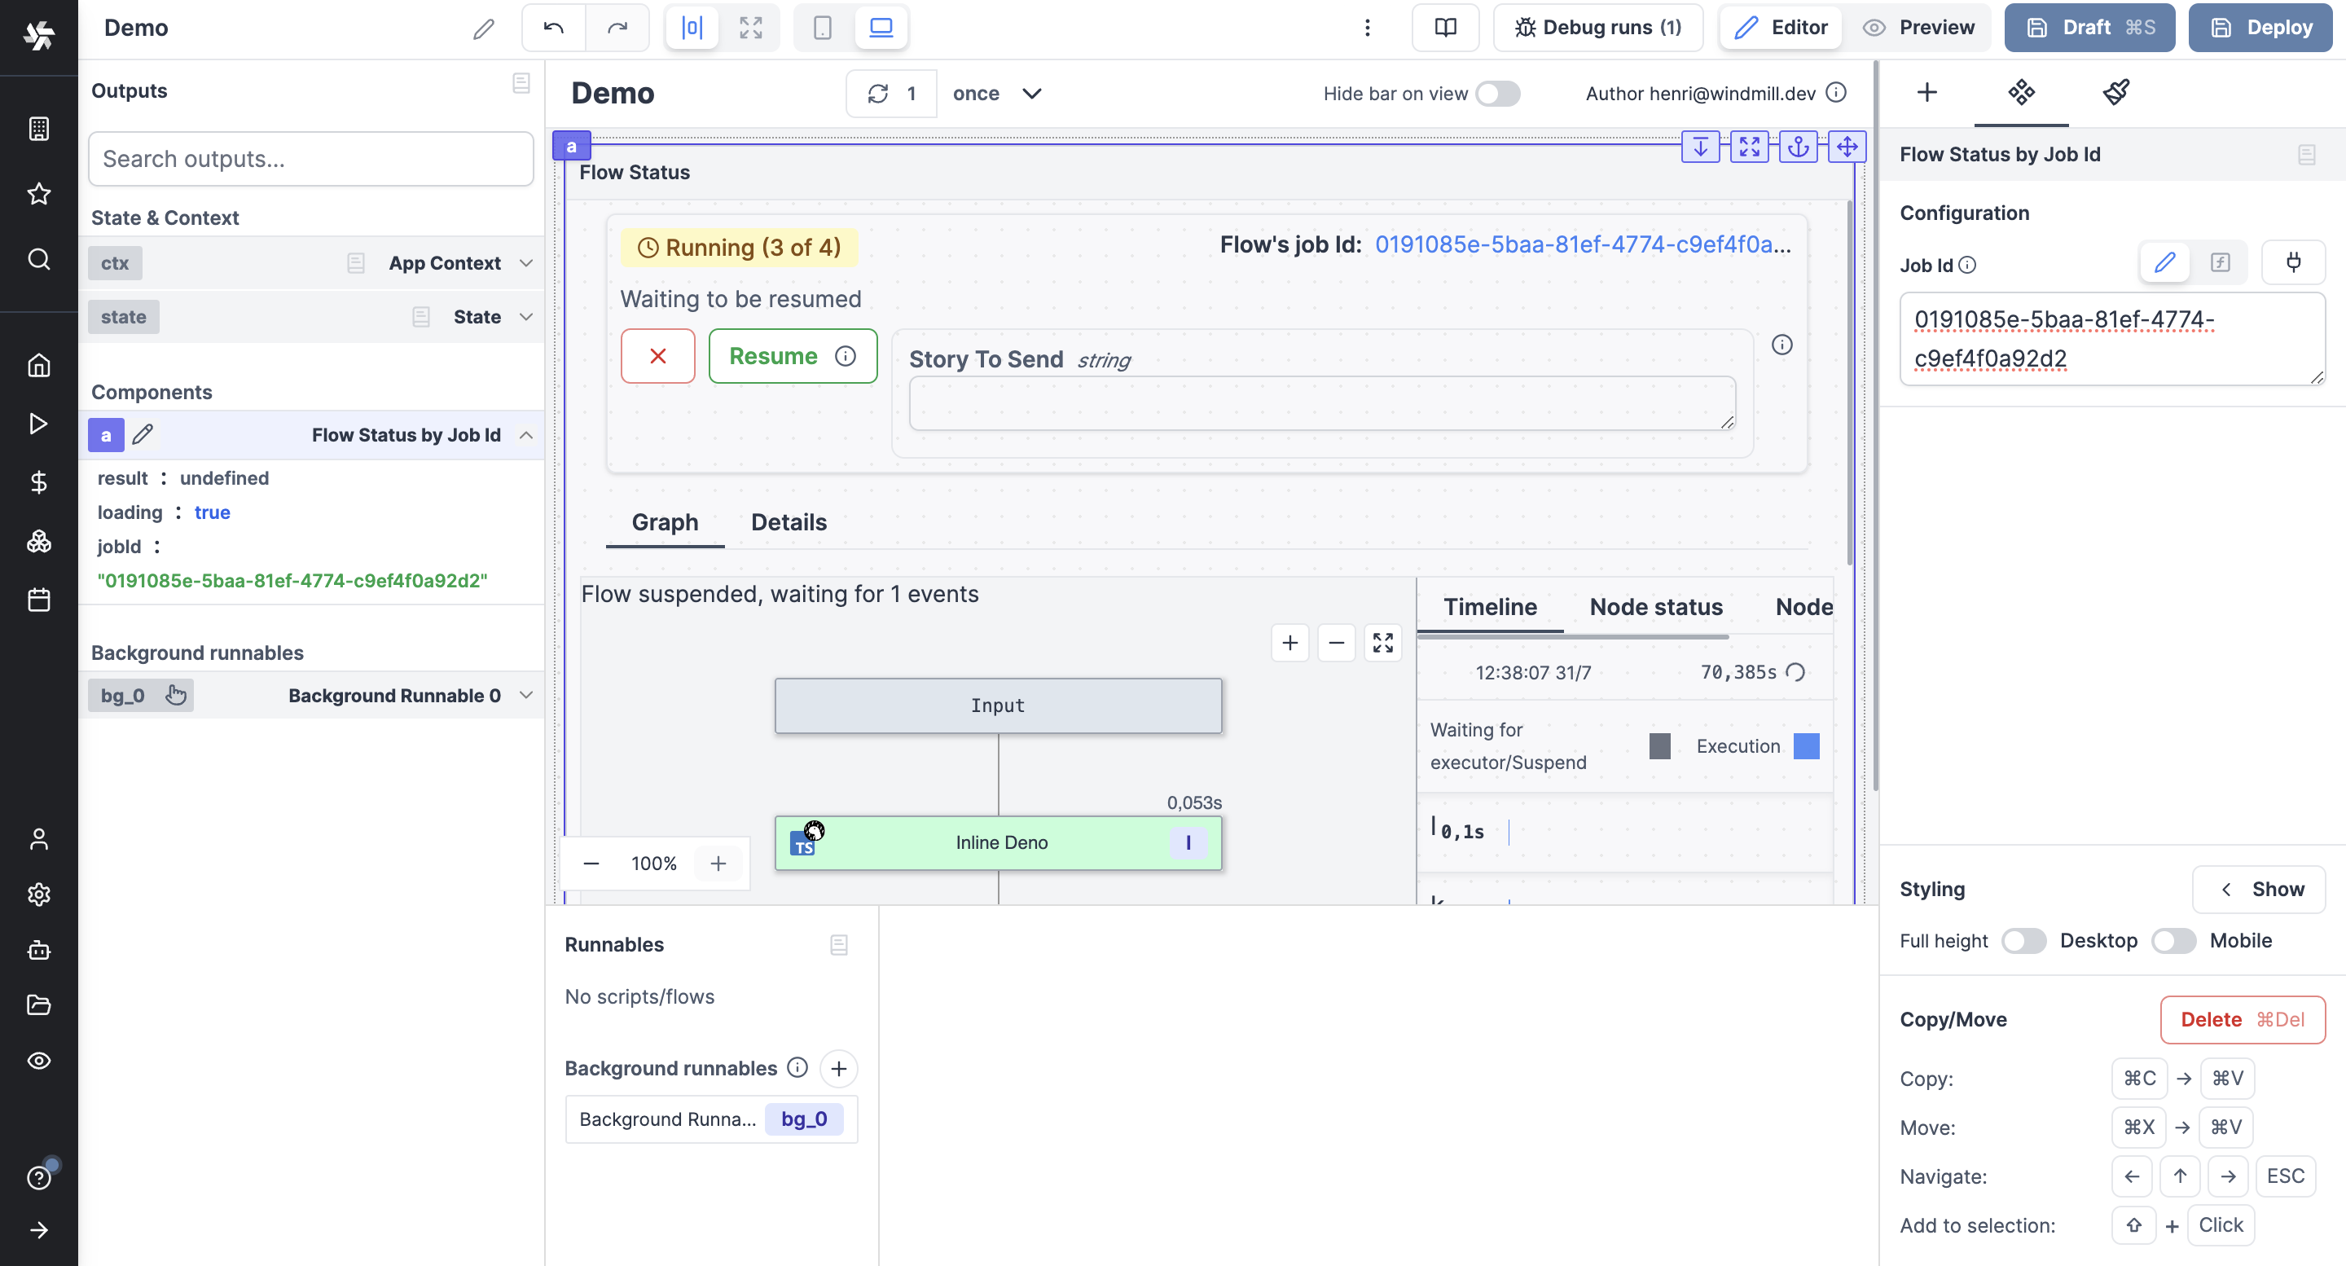The image size is (2346, 1266).
Task: Switch to the Details tab
Action: (x=789, y=522)
